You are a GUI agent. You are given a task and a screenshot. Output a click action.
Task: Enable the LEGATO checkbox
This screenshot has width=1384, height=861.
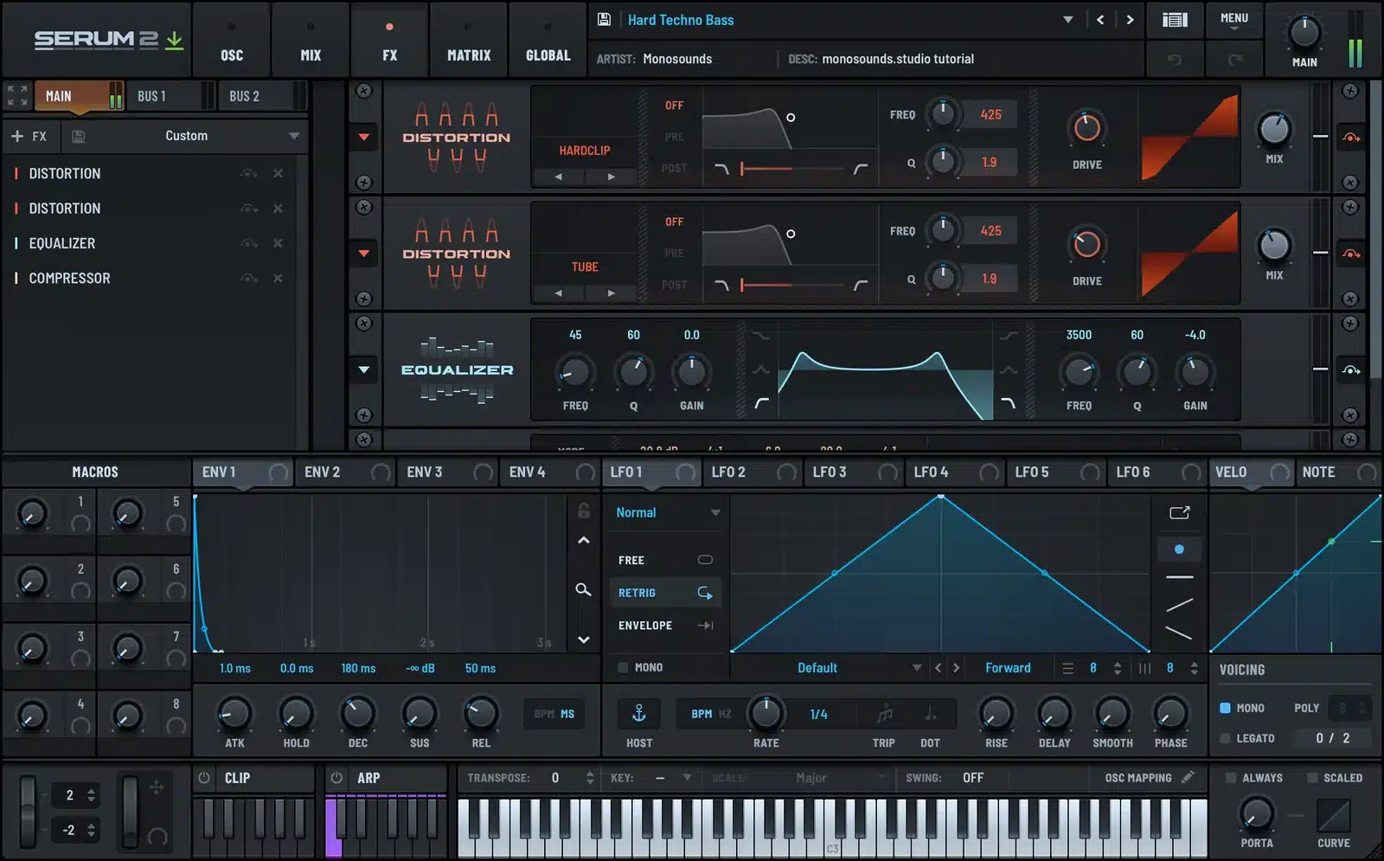pyautogui.click(x=1225, y=738)
